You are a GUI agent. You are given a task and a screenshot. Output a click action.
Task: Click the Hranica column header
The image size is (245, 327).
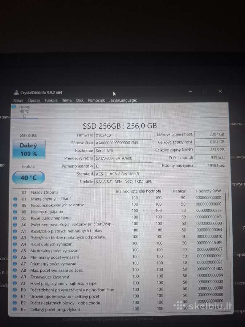click(178, 191)
